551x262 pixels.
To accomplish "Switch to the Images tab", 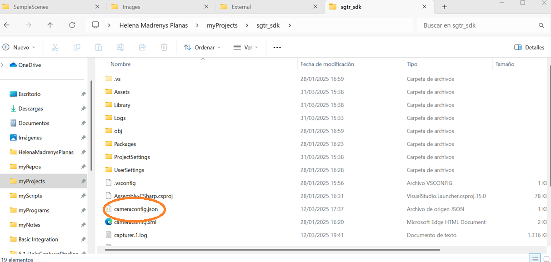I will click(131, 7).
